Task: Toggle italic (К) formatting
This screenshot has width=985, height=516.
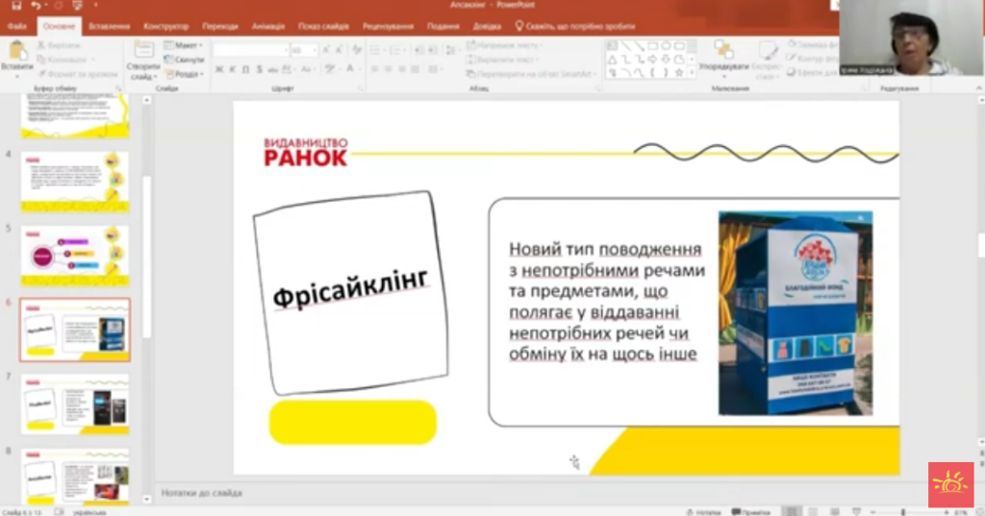Action: click(232, 69)
